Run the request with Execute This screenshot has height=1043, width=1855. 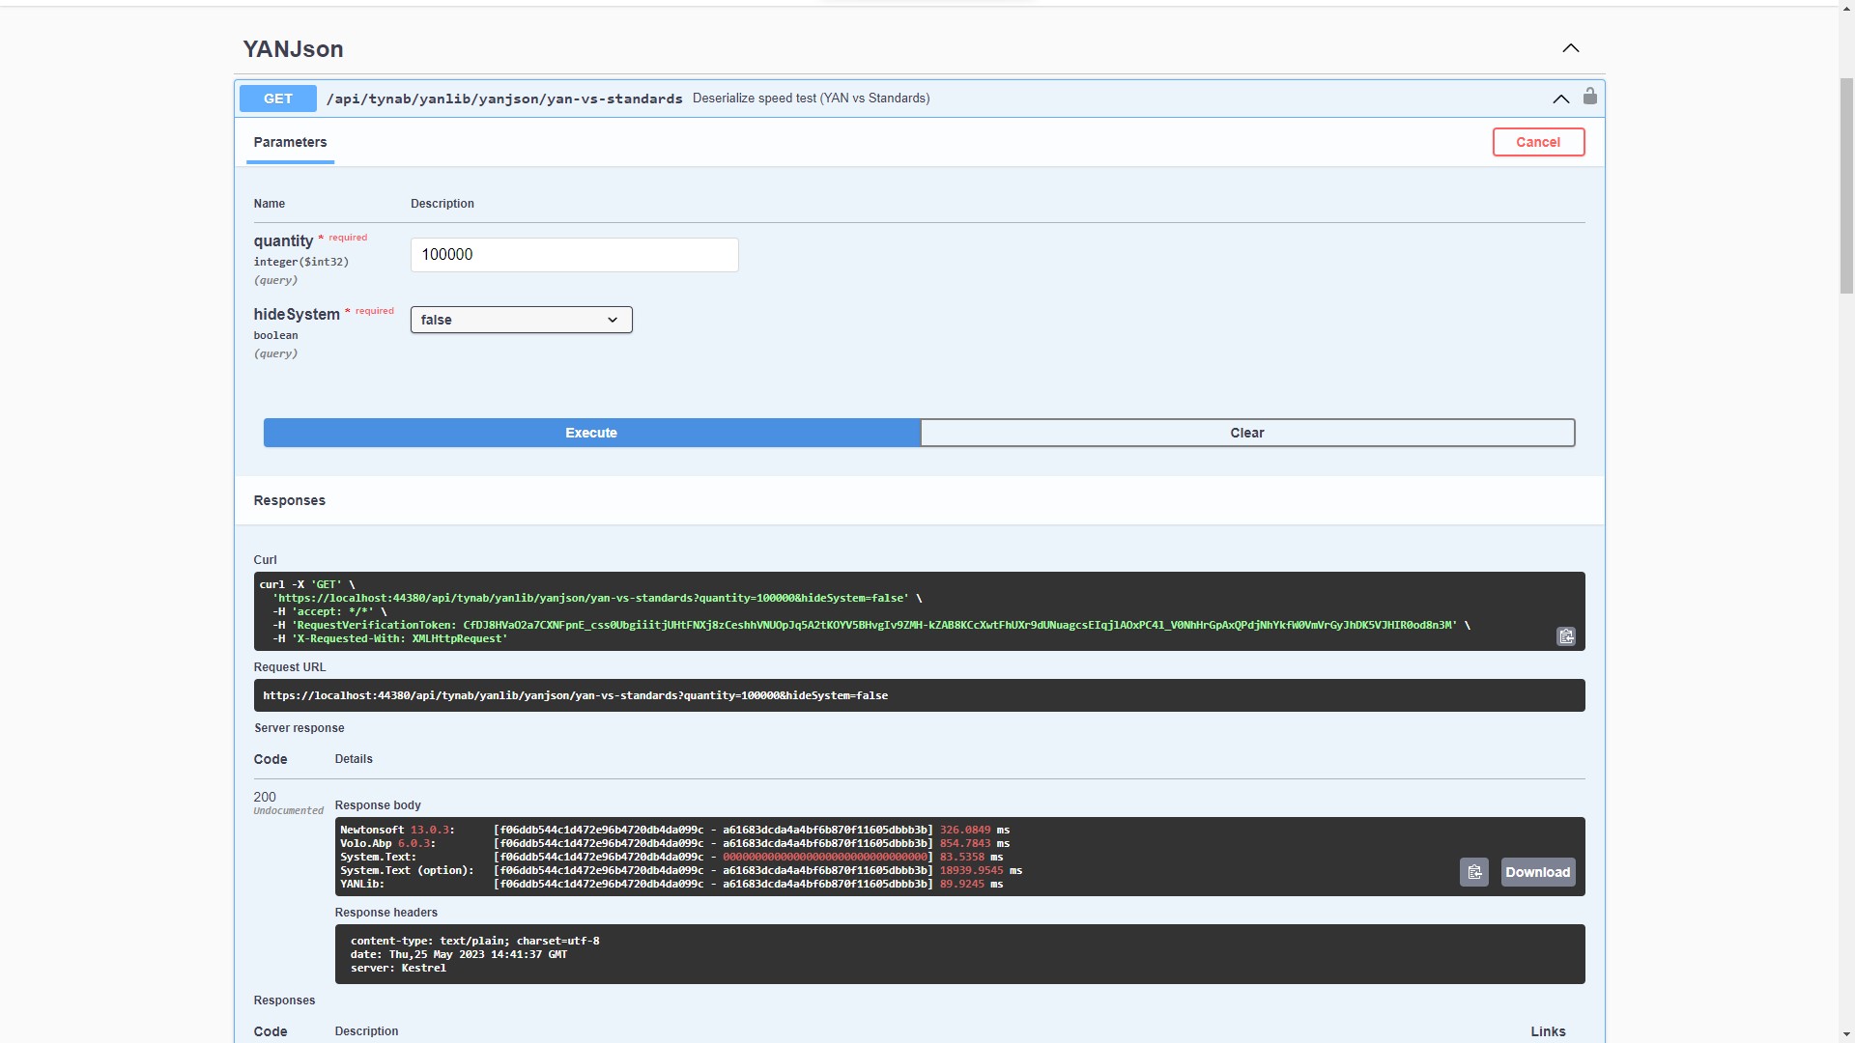[591, 433]
